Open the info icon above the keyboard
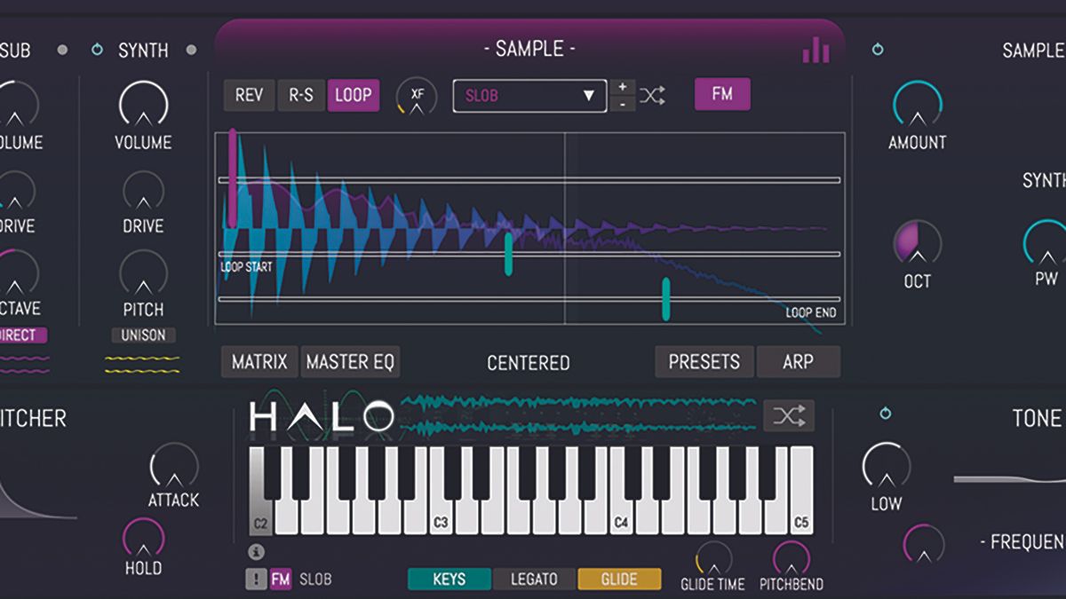 point(258,550)
